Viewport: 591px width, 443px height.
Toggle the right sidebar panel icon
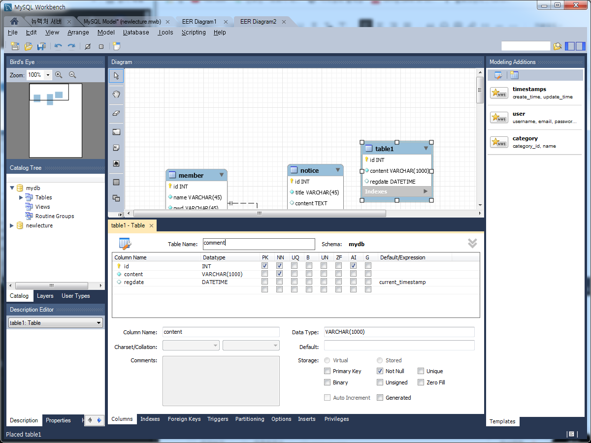[x=581, y=46]
